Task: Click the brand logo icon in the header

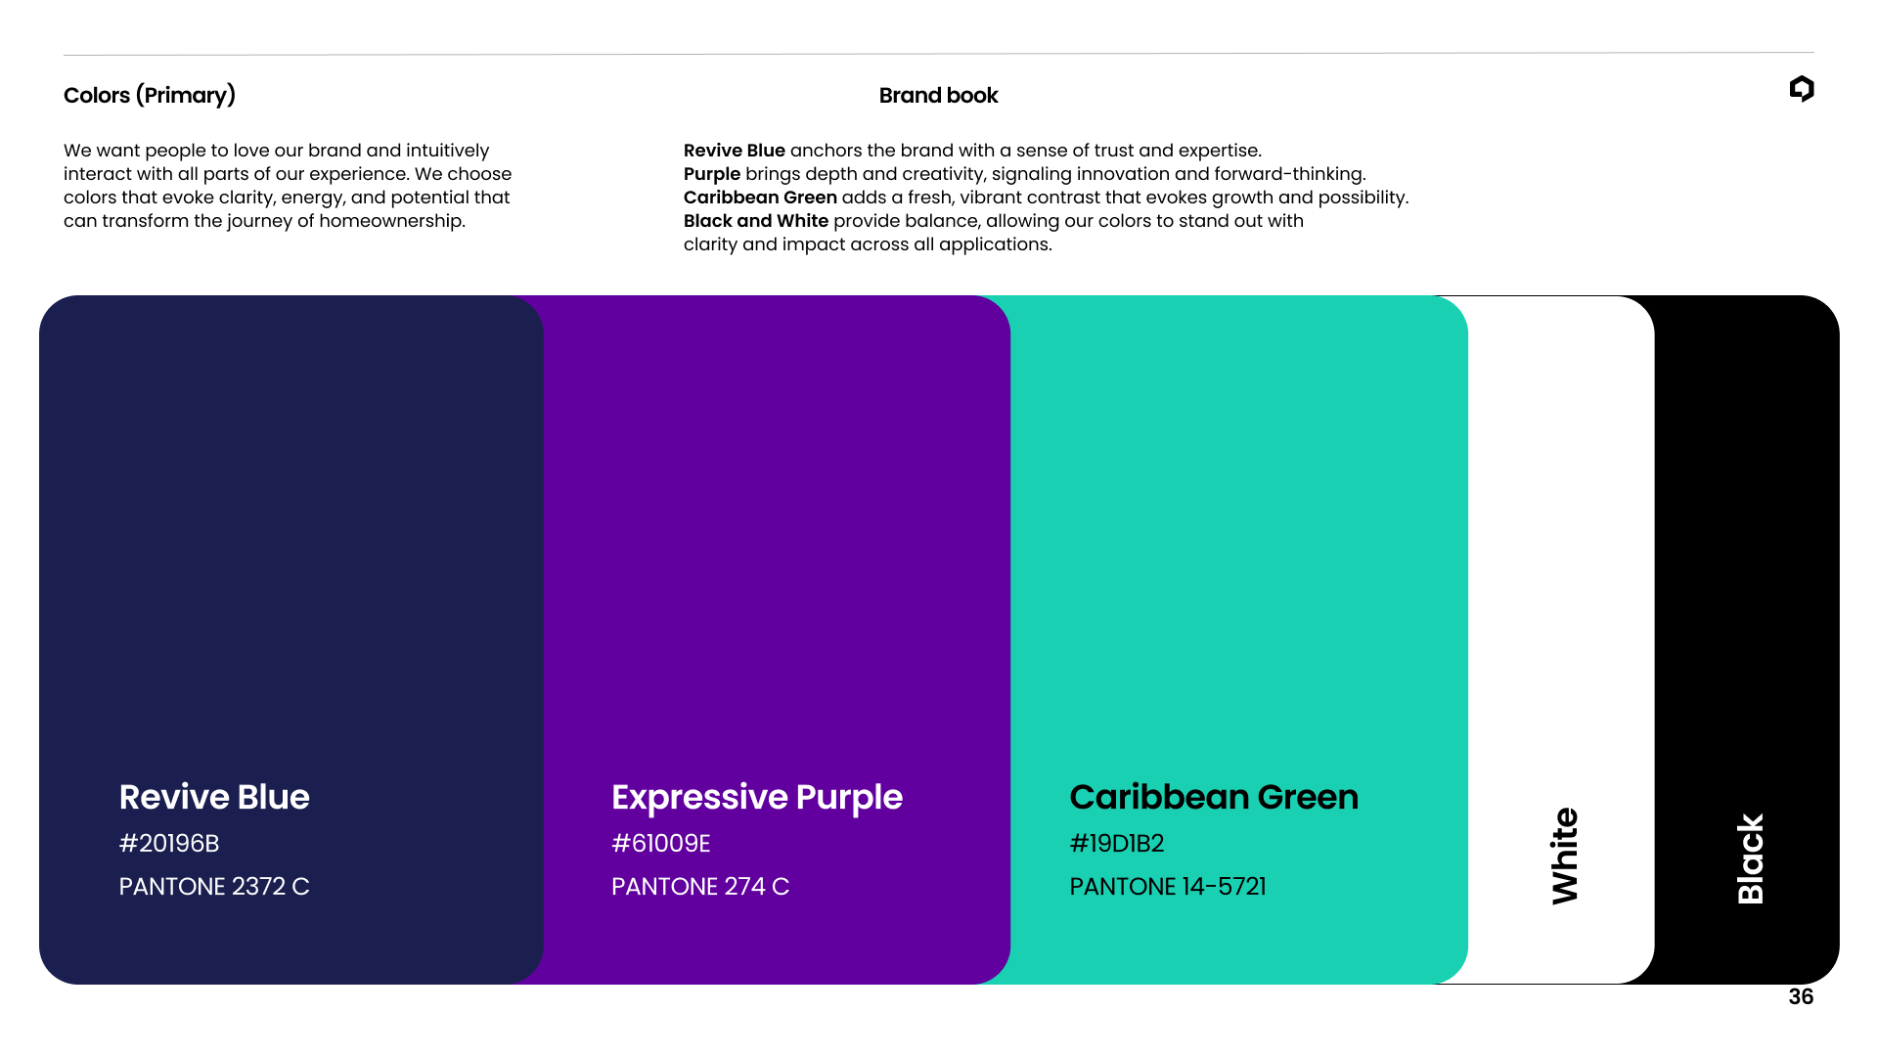Action: (1801, 89)
